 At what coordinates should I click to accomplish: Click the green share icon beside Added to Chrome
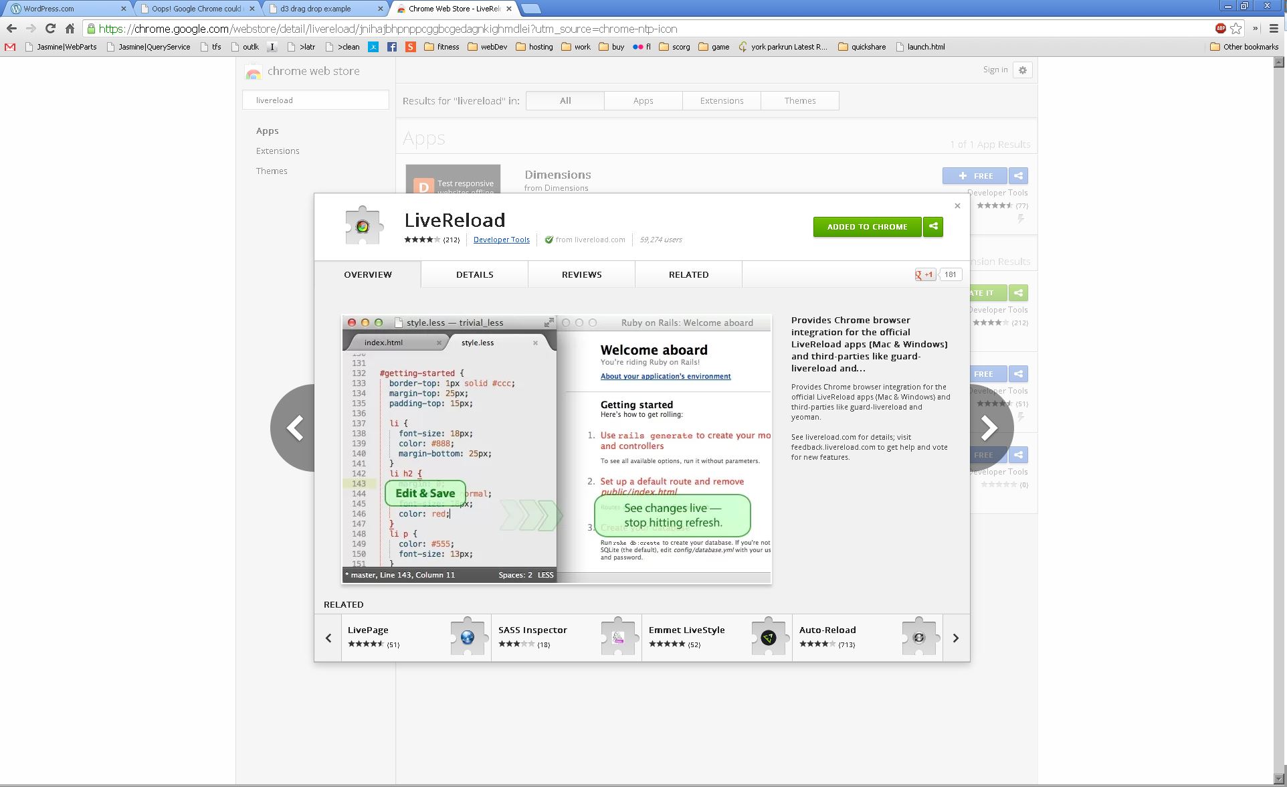point(933,226)
